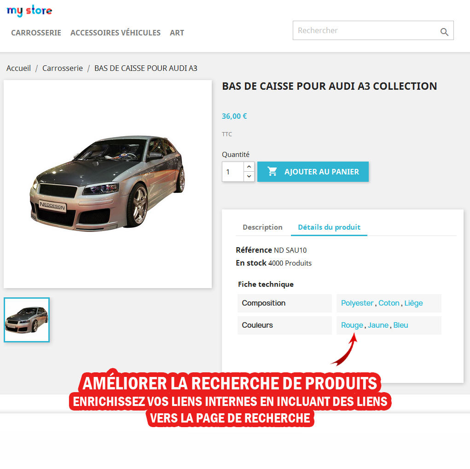The height and width of the screenshot is (469, 470).
Task: Click the my store logo
Action: coord(29,11)
